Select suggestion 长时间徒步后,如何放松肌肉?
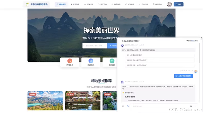203x113 pixels. (x=160, y=65)
